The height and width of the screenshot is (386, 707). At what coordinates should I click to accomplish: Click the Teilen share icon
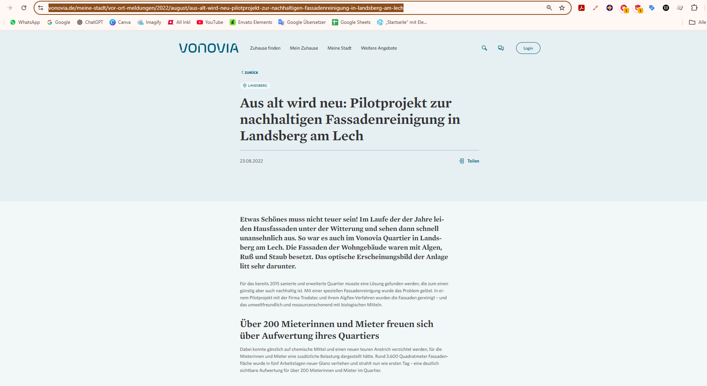(x=462, y=161)
